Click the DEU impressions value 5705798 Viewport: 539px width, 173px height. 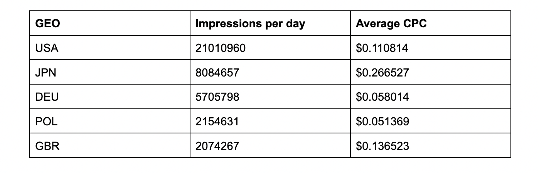pyautogui.click(x=217, y=97)
